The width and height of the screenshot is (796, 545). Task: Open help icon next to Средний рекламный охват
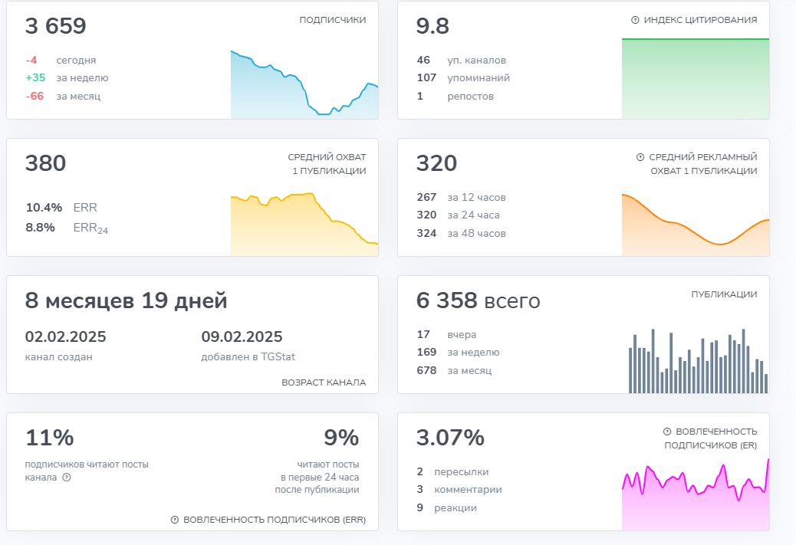(x=640, y=157)
